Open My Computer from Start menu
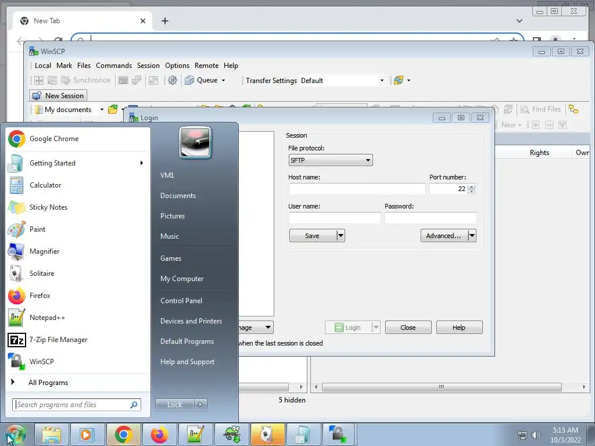The height and width of the screenshot is (446, 595). 182,279
